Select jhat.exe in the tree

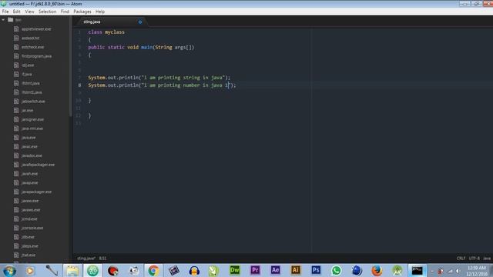(29, 255)
